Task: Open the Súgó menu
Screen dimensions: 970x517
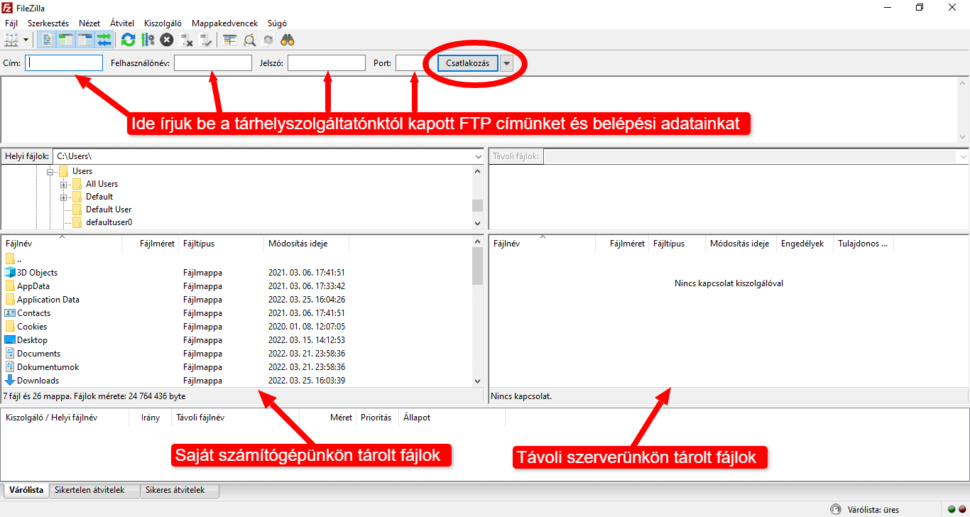Action: (x=277, y=23)
